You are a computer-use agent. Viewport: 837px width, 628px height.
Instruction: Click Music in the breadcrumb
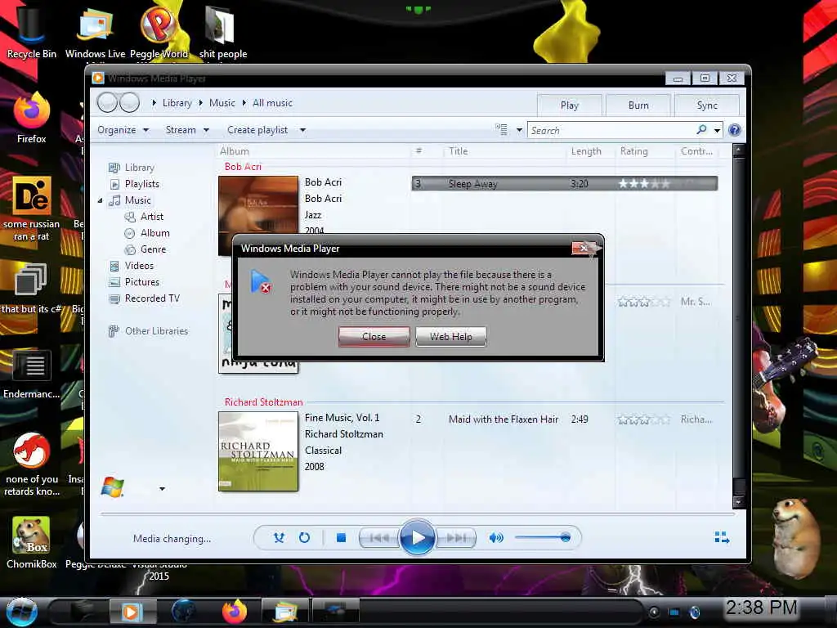click(x=222, y=103)
